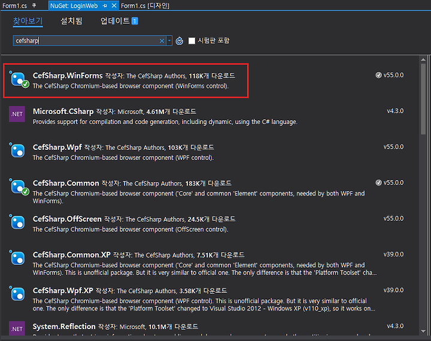The width and height of the screenshot is (431, 341).
Task: Click the CefSharp.Wpf.XP package icon
Action: 17,294
